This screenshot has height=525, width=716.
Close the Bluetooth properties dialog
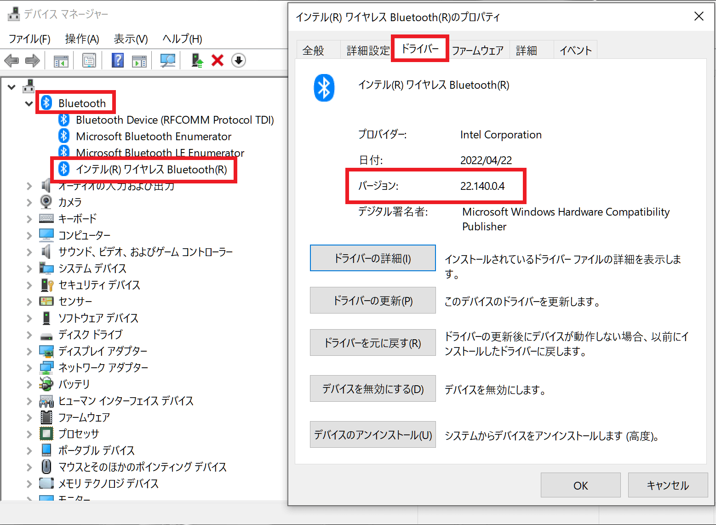tap(699, 16)
